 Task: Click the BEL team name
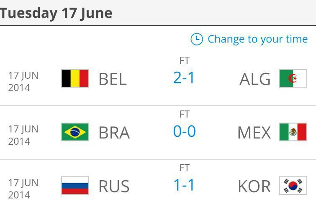pyautogui.click(x=113, y=79)
